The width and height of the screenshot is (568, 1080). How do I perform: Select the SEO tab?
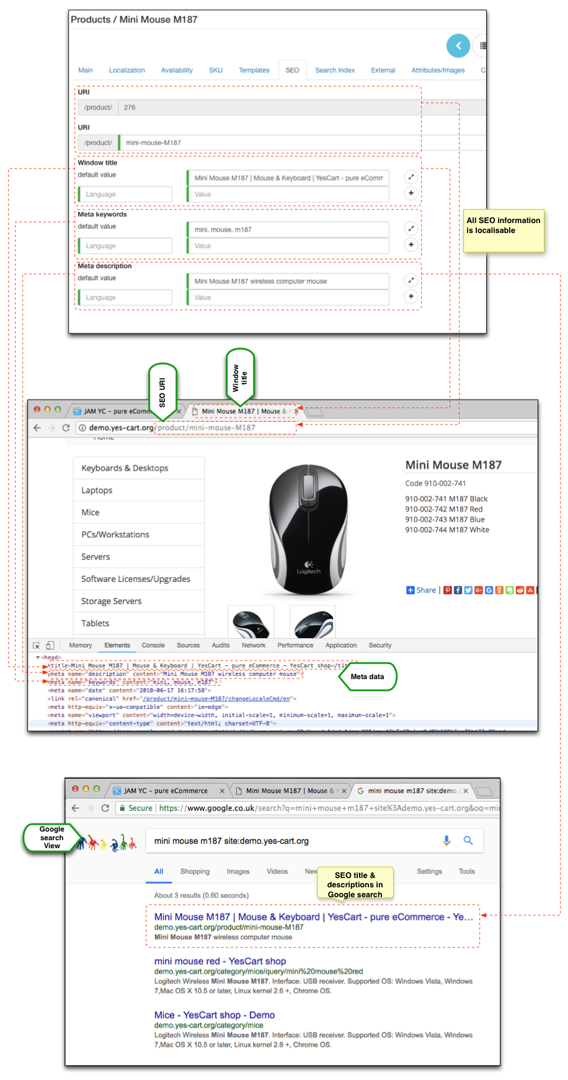tap(292, 70)
